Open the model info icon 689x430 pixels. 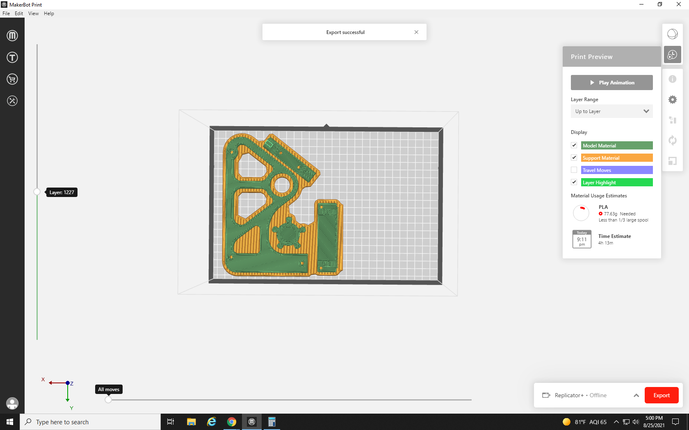673,79
